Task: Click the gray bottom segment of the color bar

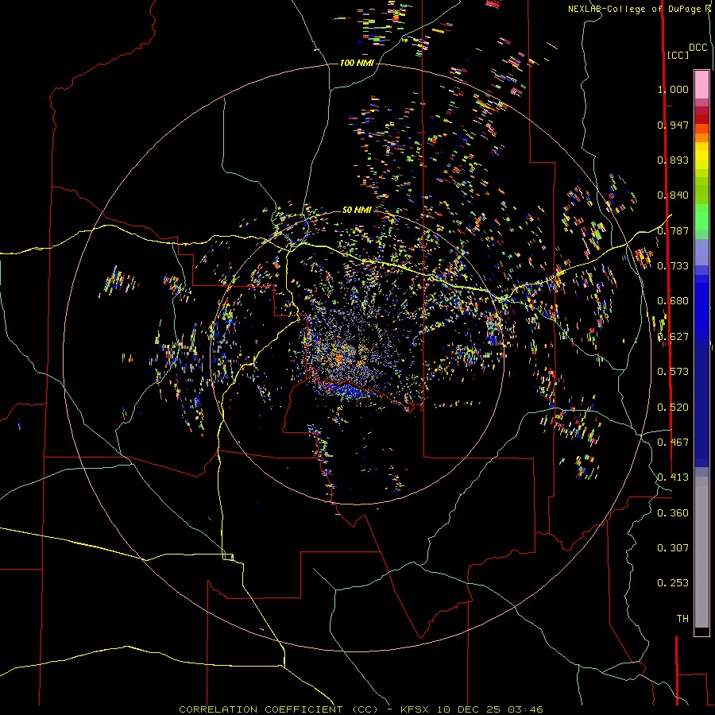Action: 701,552
